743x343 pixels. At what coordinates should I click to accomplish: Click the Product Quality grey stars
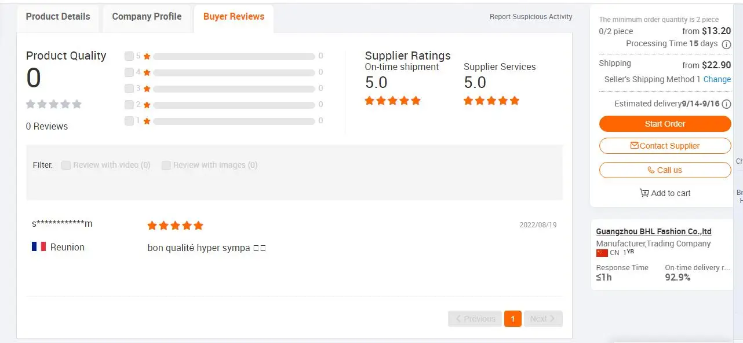(54, 104)
